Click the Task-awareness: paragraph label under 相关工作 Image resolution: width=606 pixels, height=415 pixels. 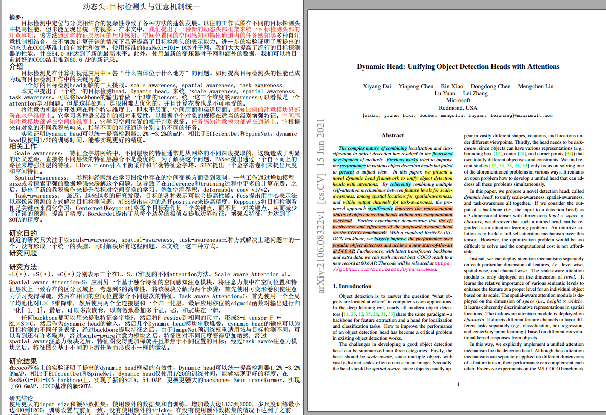[36, 196]
